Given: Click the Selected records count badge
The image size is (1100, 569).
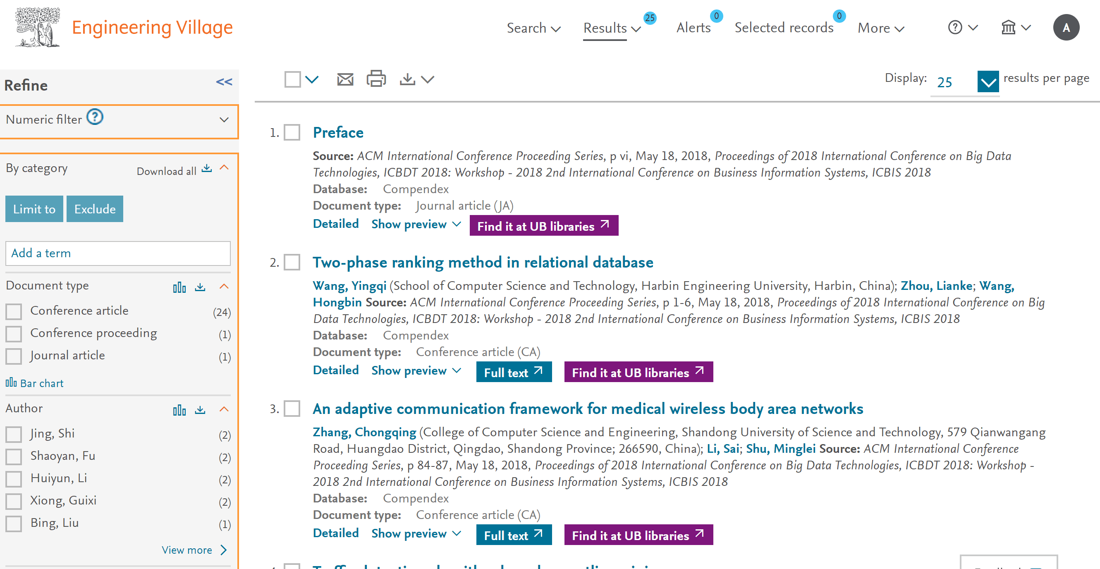Looking at the screenshot, I should [x=839, y=16].
